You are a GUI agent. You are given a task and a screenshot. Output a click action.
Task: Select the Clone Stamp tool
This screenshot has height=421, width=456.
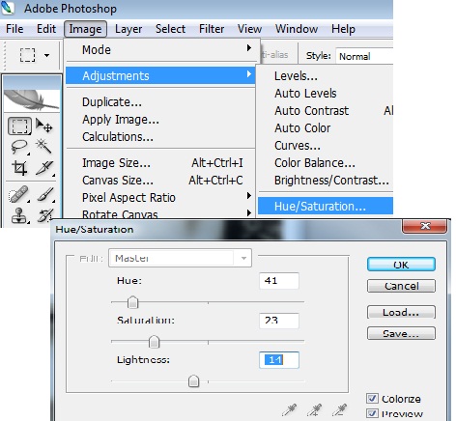pyautogui.click(x=19, y=215)
